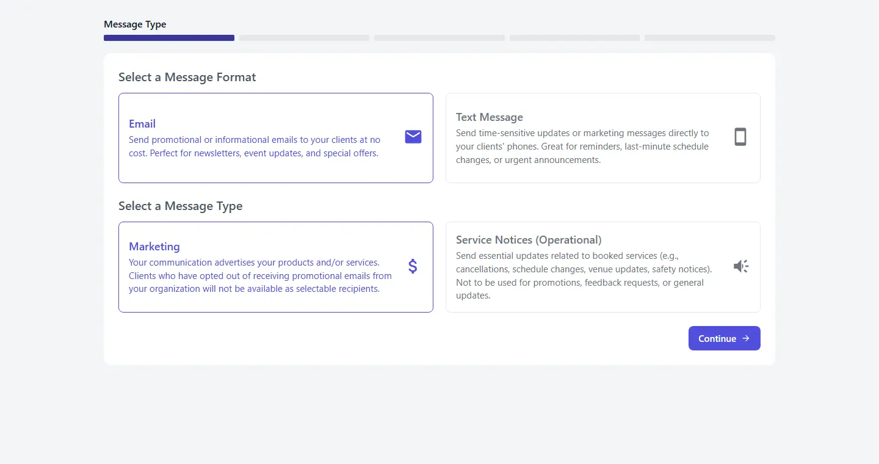Click the first filled progress step bar
Image resolution: width=879 pixels, height=464 pixels.
pyautogui.click(x=169, y=38)
